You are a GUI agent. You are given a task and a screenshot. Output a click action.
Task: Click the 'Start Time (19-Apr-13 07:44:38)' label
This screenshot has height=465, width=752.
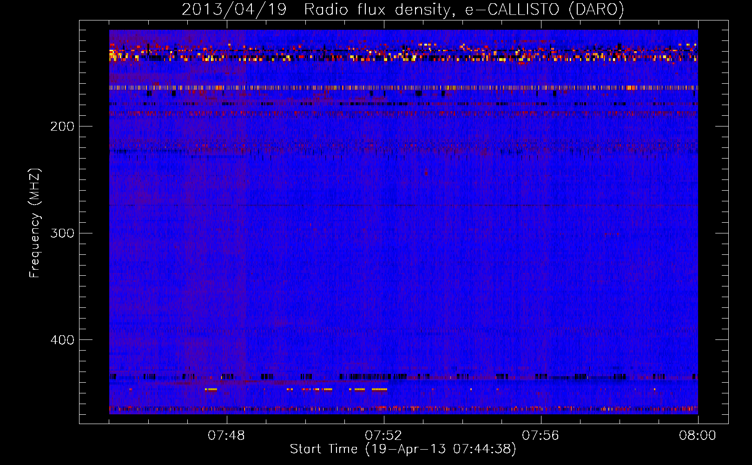click(403, 449)
